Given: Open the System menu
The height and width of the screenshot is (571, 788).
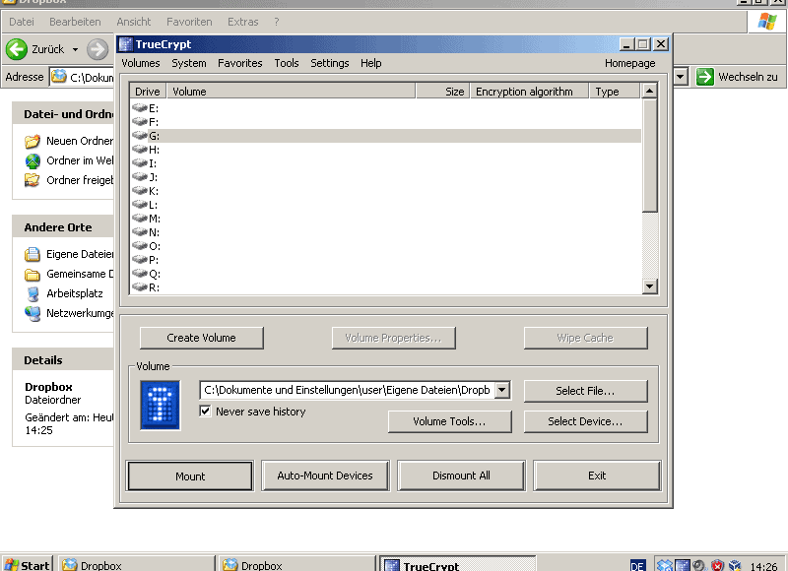Looking at the screenshot, I should pyautogui.click(x=189, y=63).
